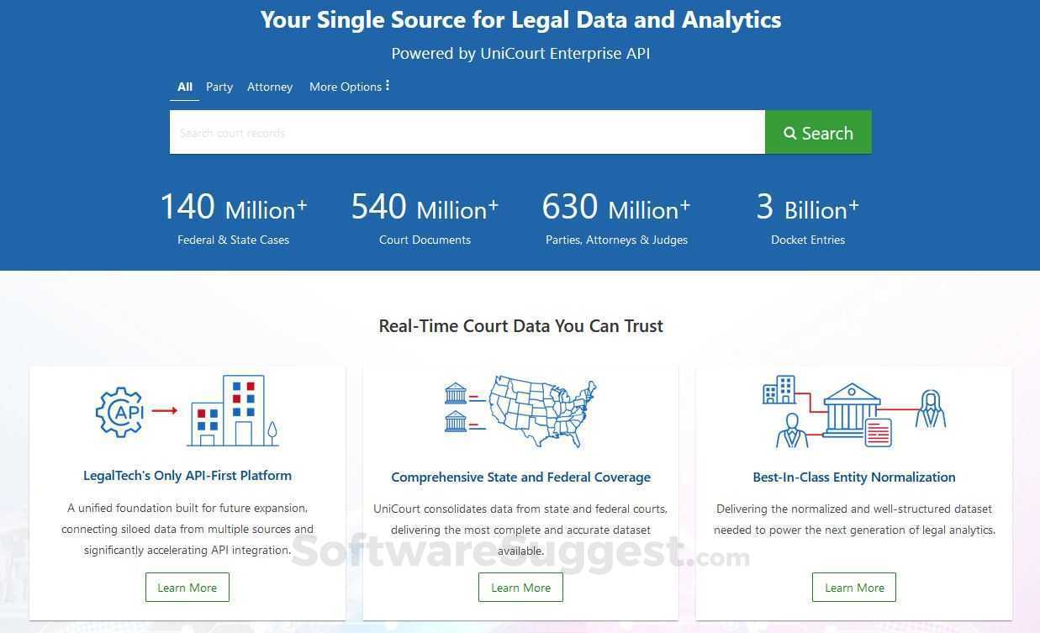Screen dimensions: 1040x633
Task: Open the LegalTech's Only API-First Platform heading
Action: pyautogui.click(x=187, y=475)
